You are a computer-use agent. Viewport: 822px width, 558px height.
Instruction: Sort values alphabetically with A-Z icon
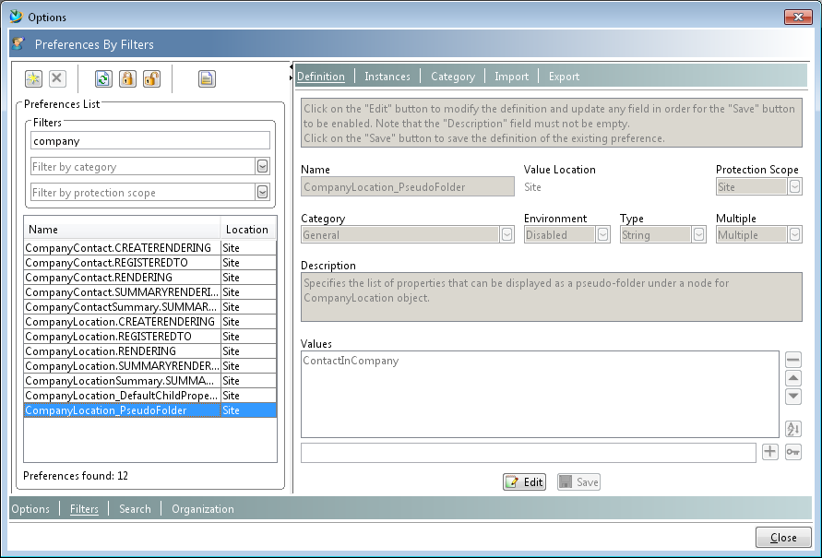(x=793, y=428)
